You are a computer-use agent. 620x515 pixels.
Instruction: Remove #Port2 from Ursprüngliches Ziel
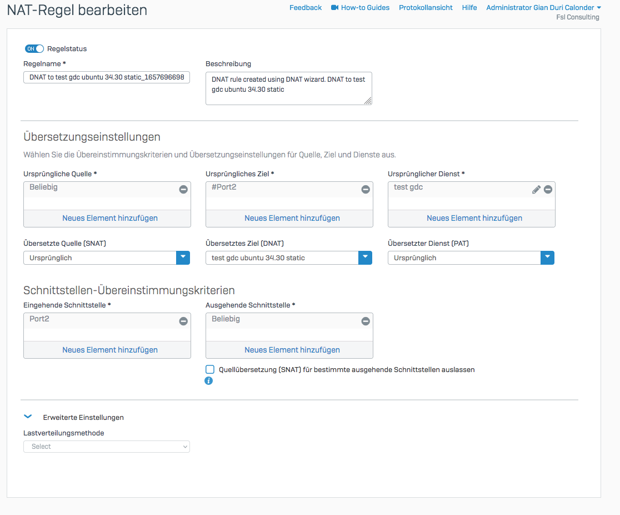coord(366,190)
